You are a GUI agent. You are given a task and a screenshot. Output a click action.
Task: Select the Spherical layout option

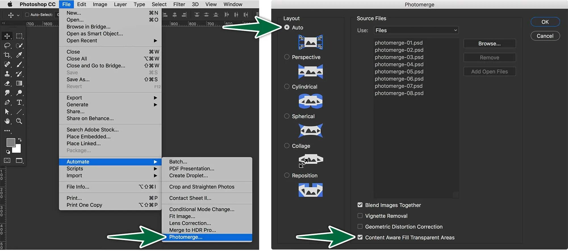coord(287,116)
